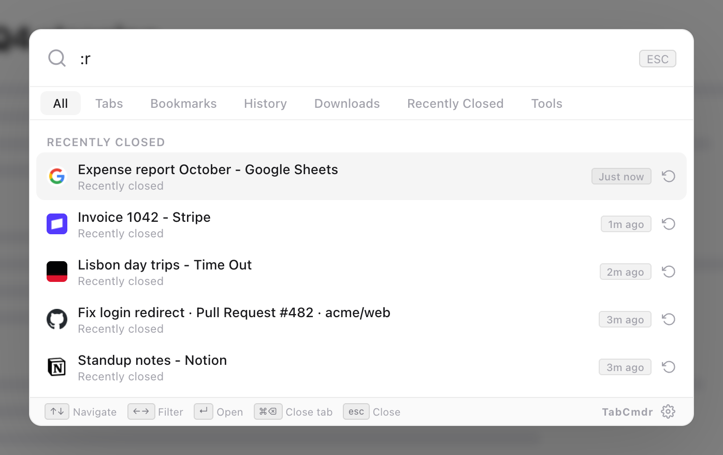Restore Lisbon day trips with reopen icon
The height and width of the screenshot is (455, 723).
tap(669, 272)
